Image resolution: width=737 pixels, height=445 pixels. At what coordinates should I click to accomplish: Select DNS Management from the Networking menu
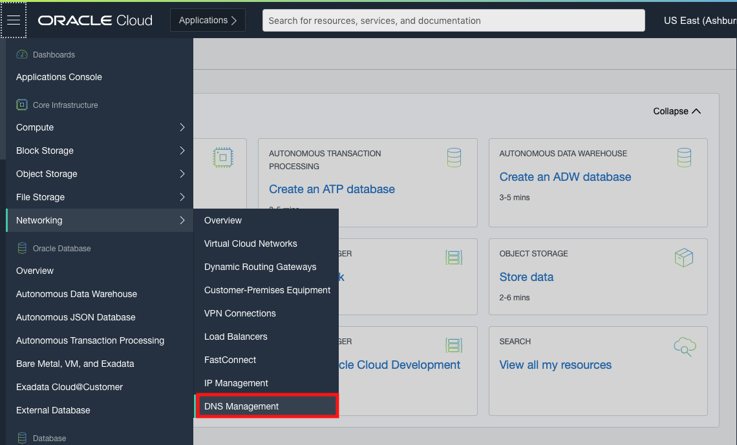(243, 406)
